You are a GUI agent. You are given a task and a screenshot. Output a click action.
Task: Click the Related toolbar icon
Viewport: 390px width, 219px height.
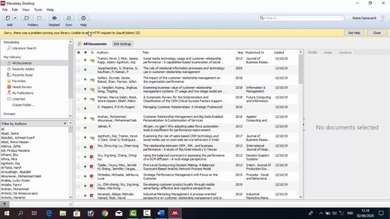54,18
